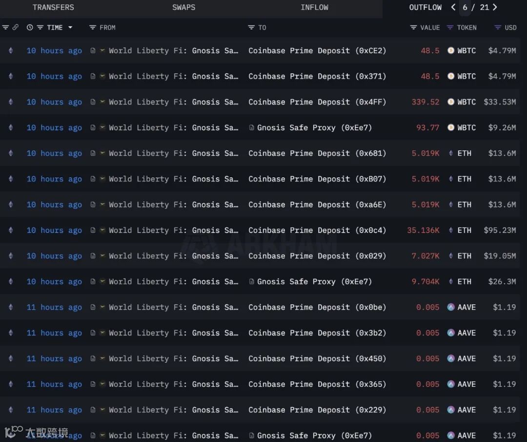527x442 pixels.
Task: Open Coinbase Prime Deposit (0x0be) address
Action: pyautogui.click(x=317, y=308)
